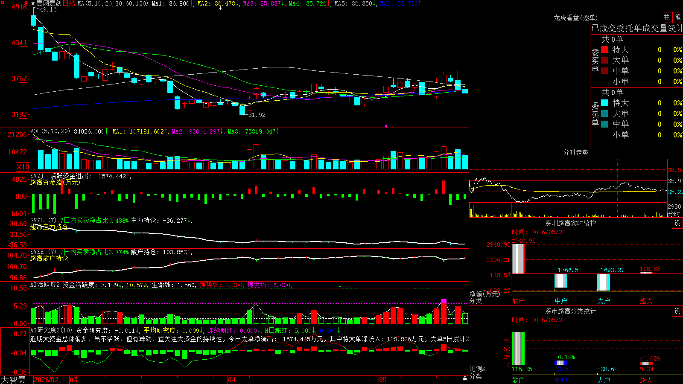The height and width of the screenshot is (384, 683).
Task: Click the 委买单 section label
Action: point(595,61)
